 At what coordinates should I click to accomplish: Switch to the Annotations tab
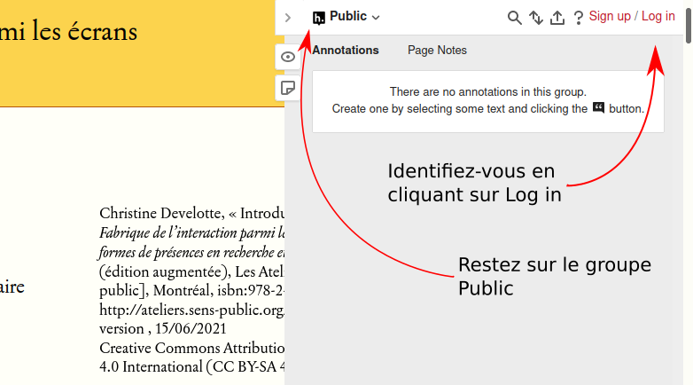pyautogui.click(x=346, y=51)
